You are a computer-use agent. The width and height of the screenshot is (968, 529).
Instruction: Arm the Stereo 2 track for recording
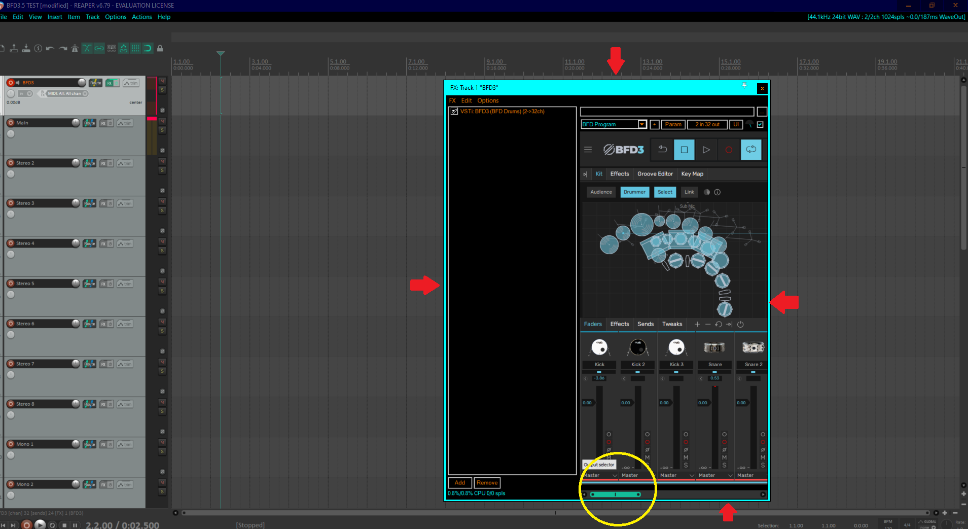coord(11,163)
